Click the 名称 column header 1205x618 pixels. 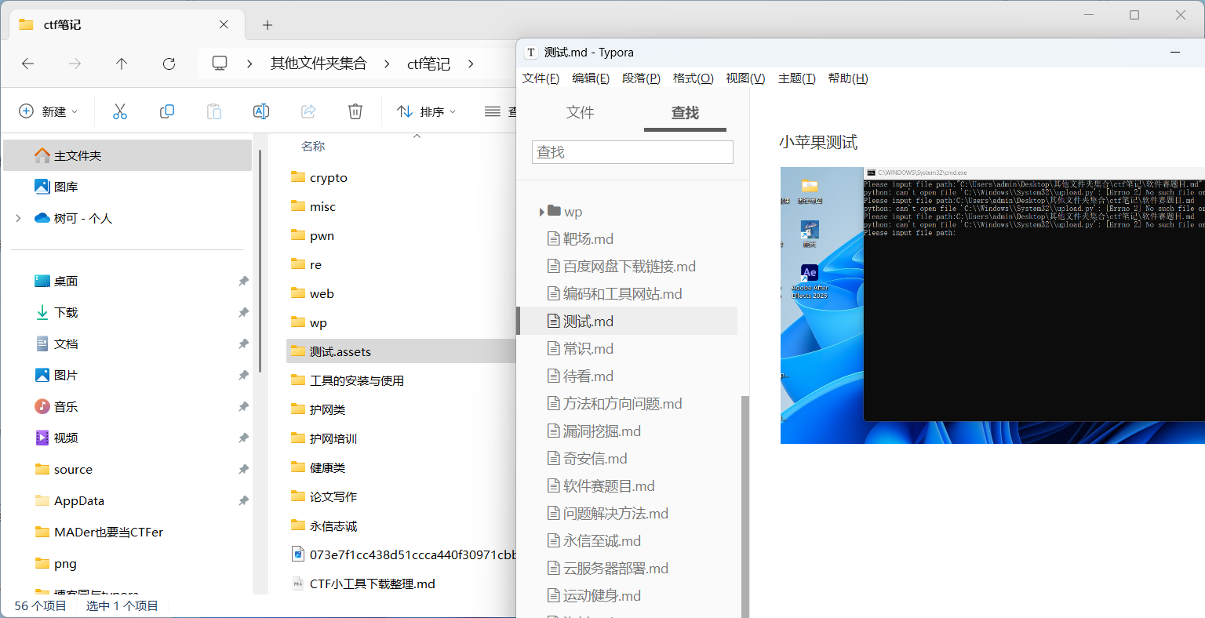pyautogui.click(x=313, y=147)
